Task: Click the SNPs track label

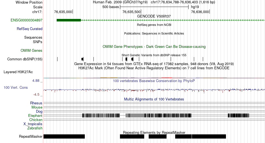Action: [38, 42]
